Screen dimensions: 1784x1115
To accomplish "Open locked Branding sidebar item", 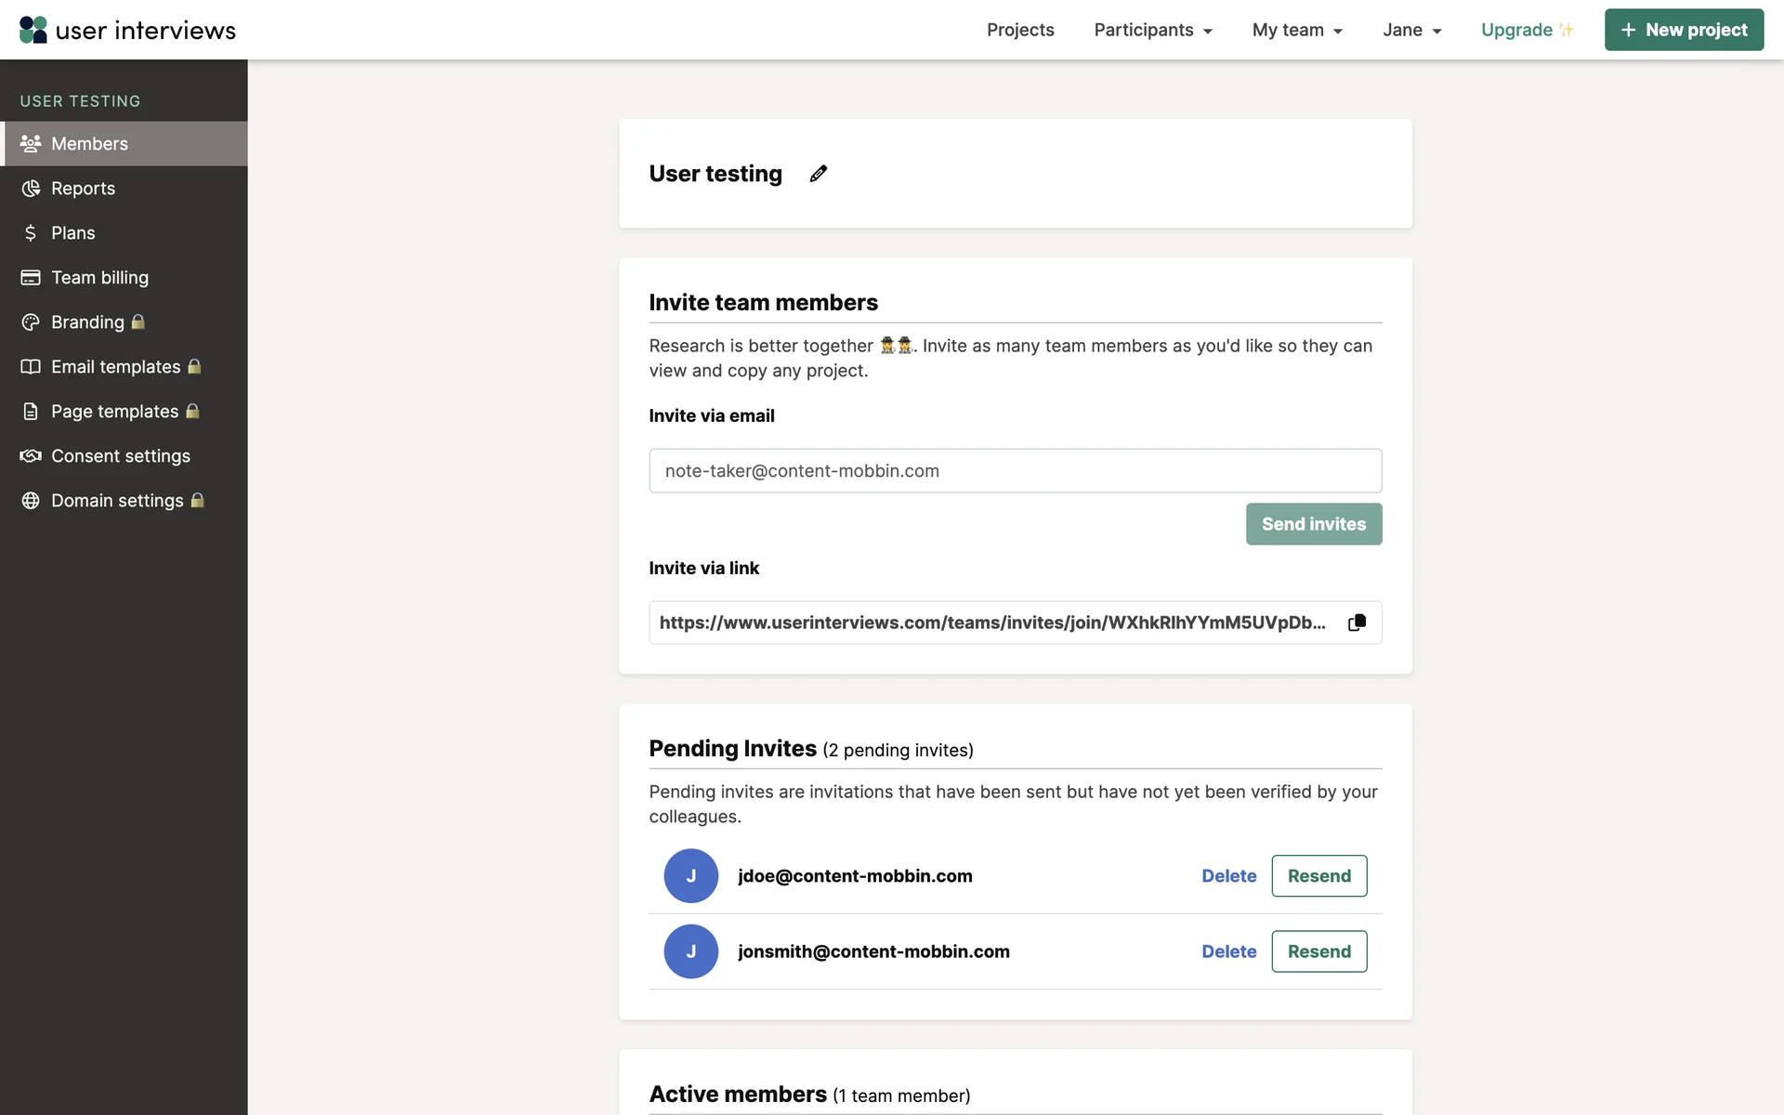I will point(87,322).
